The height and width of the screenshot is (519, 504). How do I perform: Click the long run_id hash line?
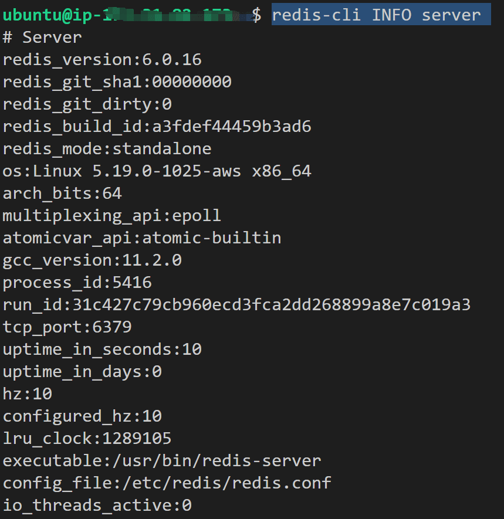(x=236, y=305)
